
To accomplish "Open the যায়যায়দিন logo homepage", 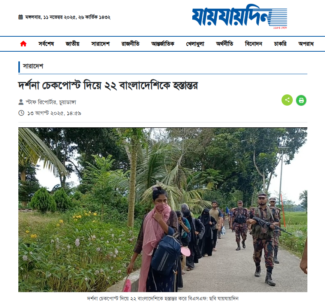I will 240,17.
